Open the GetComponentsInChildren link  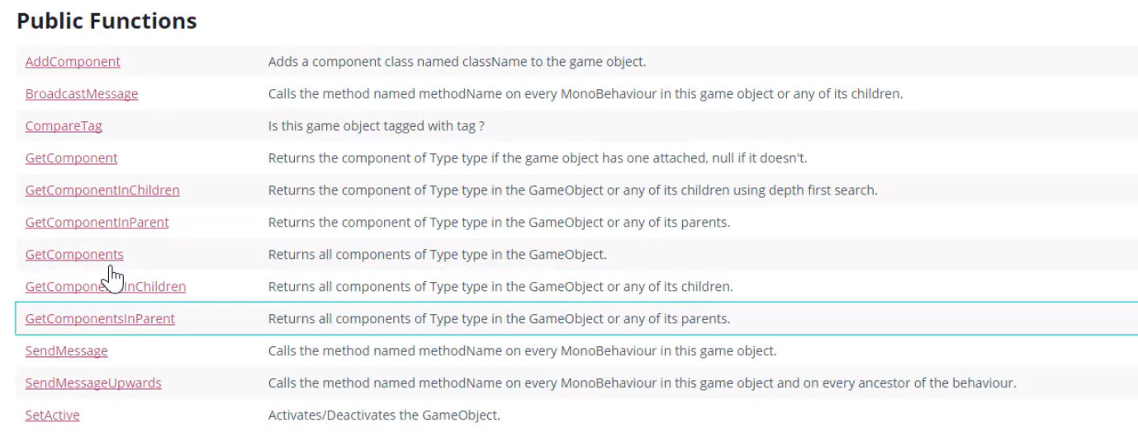coord(106,287)
